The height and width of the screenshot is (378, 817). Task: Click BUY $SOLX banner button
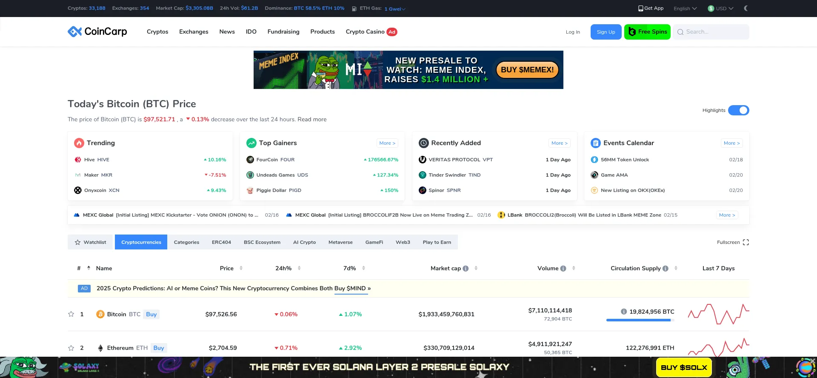point(684,367)
